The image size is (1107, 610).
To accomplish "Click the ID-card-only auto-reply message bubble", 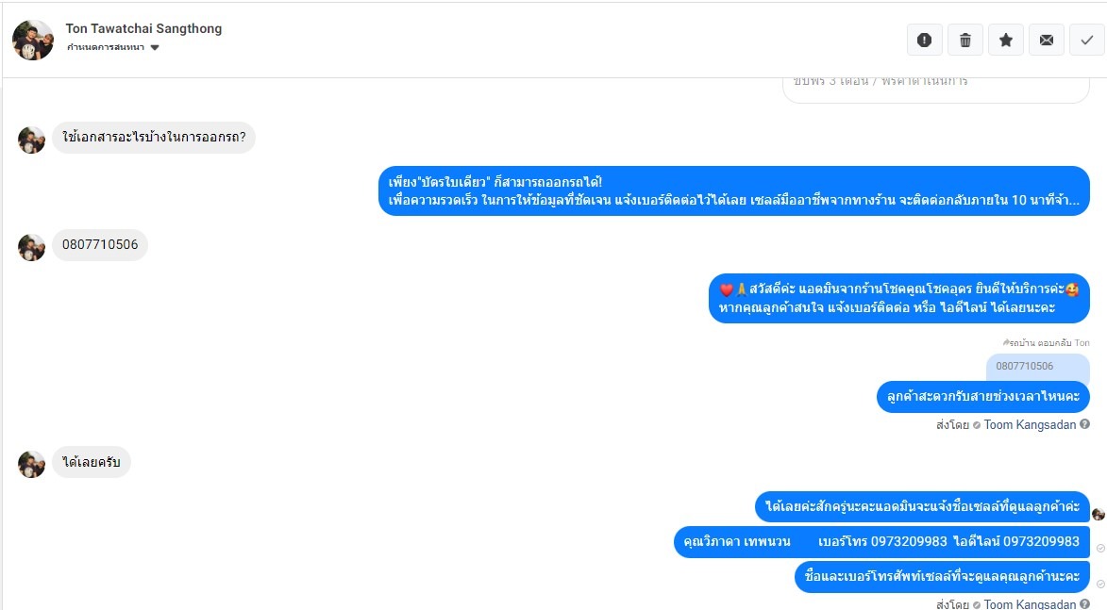I will (734, 191).
